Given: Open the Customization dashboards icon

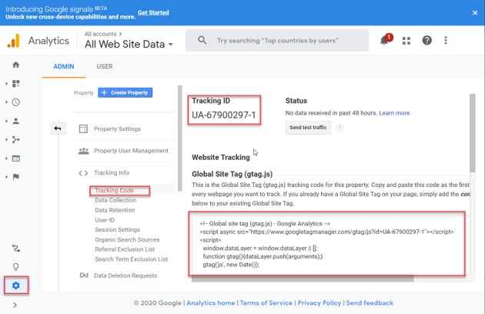Looking at the screenshot, I should (x=15, y=84).
